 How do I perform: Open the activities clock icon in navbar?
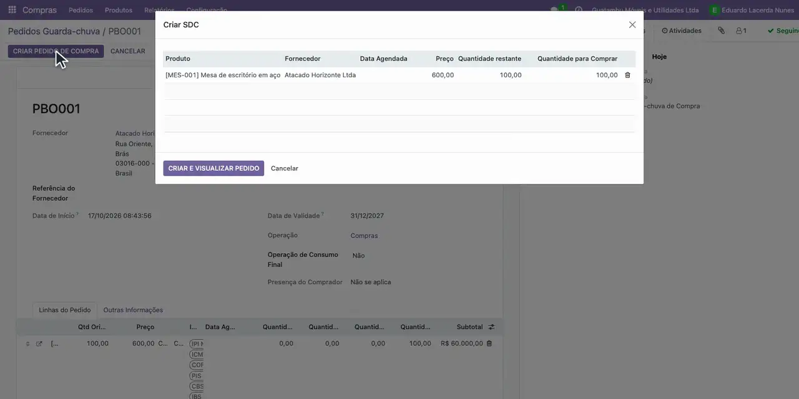[x=579, y=10]
